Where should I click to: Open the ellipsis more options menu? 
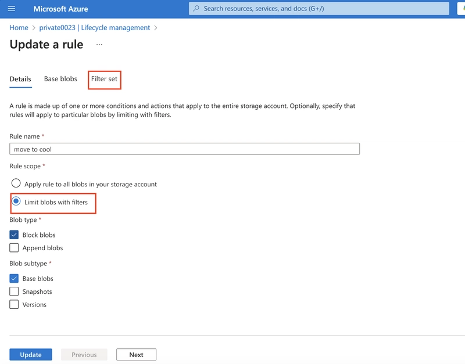[x=99, y=45]
